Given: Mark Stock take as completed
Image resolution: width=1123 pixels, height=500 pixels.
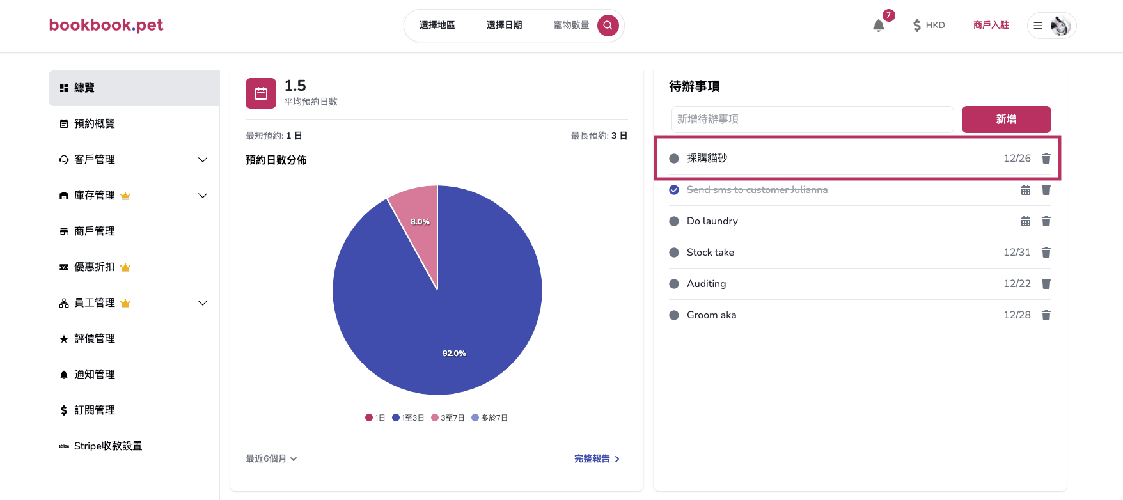Looking at the screenshot, I should click(x=674, y=253).
